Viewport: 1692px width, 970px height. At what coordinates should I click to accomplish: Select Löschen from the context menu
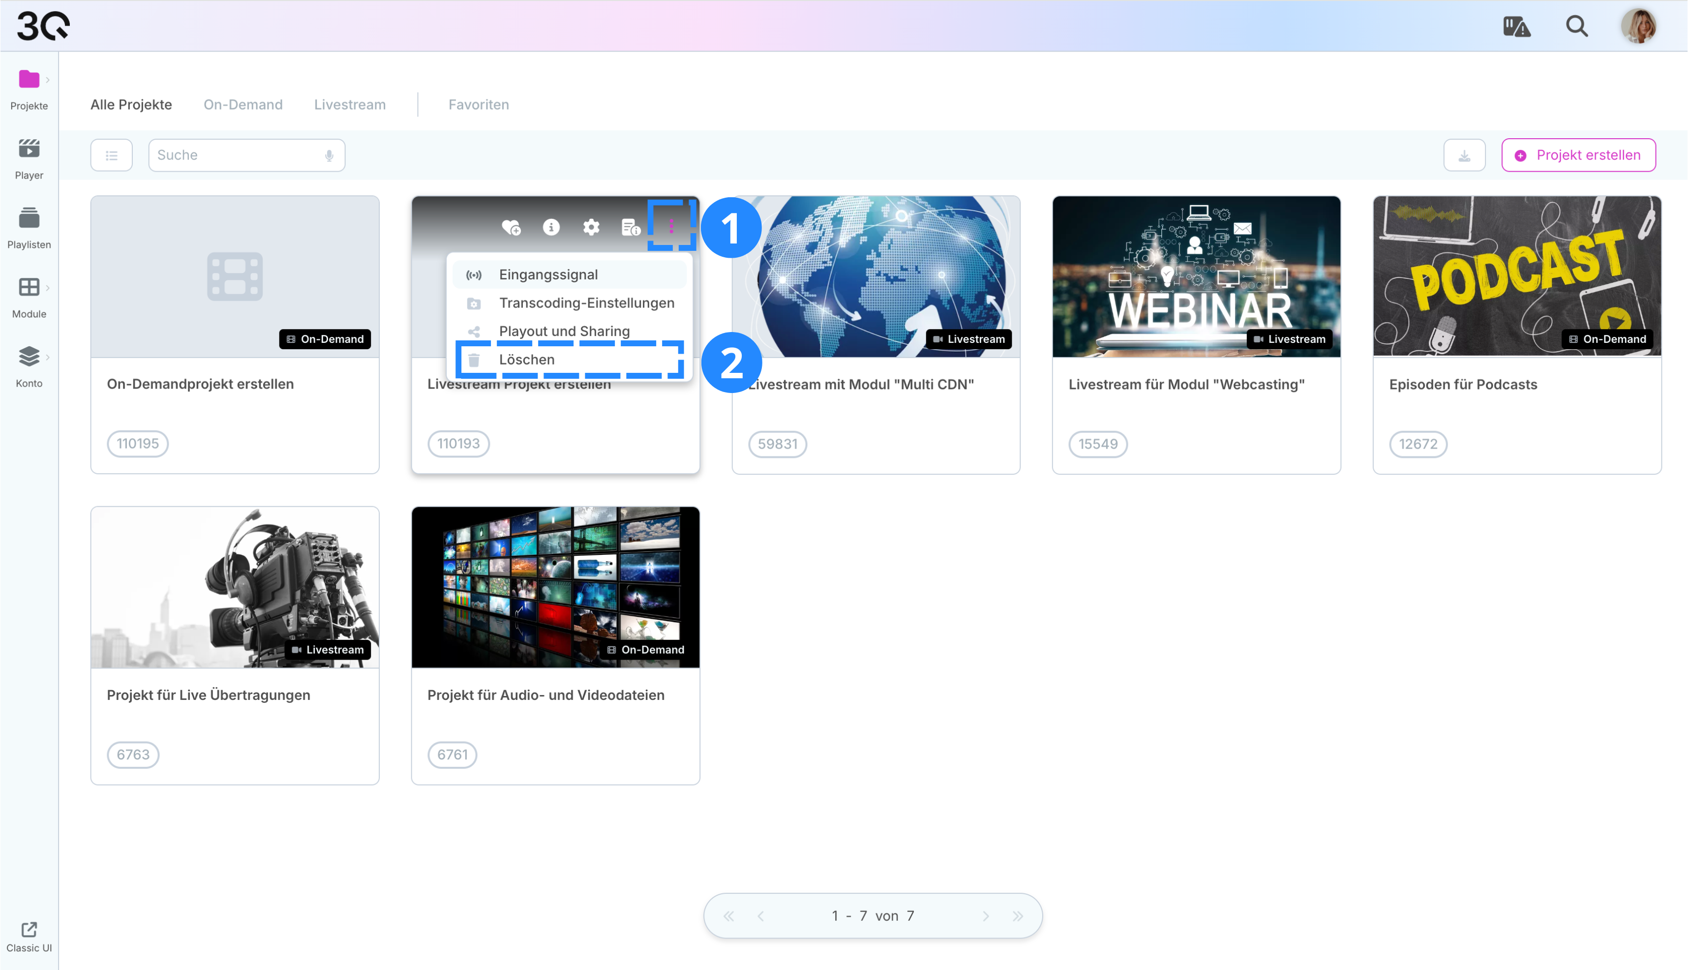[x=526, y=360]
